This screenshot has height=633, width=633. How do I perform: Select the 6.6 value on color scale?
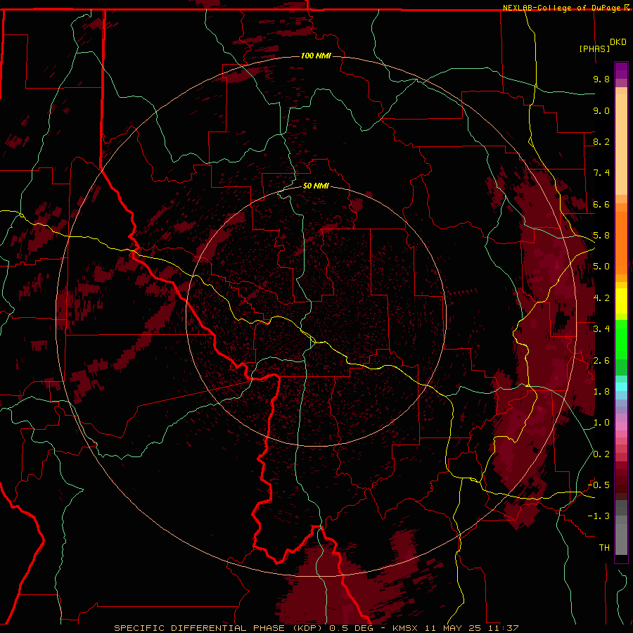(x=601, y=204)
